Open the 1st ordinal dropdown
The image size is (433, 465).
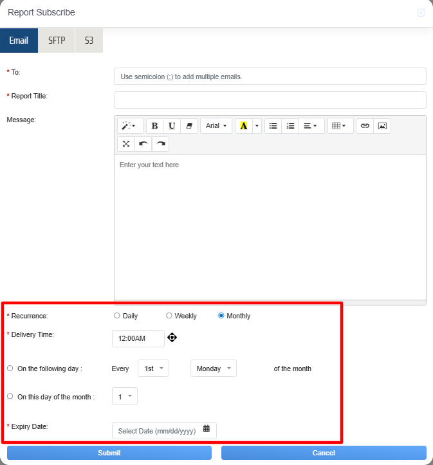pyautogui.click(x=153, y=369)
